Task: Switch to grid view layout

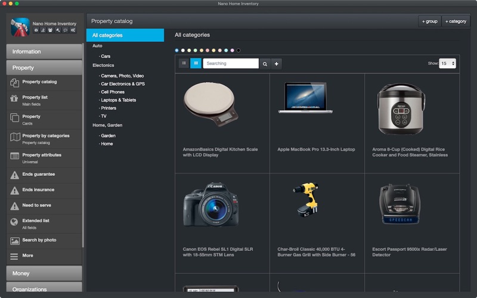Action: (x=196, y=63)
